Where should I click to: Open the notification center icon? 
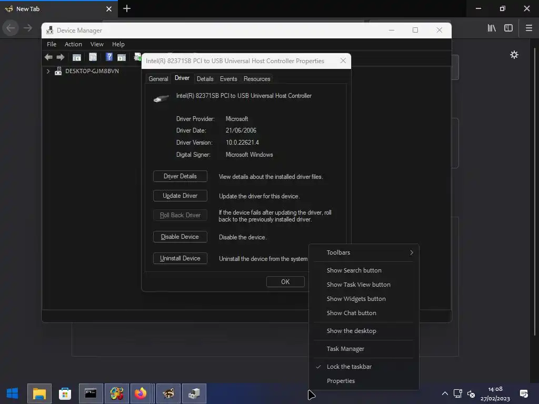click(524, 393)
